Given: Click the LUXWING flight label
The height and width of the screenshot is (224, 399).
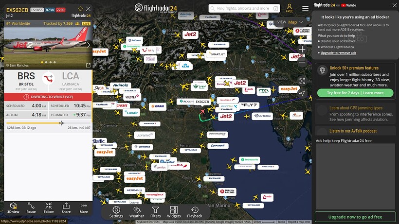Looking at the screenshot, I should [145, 136].
